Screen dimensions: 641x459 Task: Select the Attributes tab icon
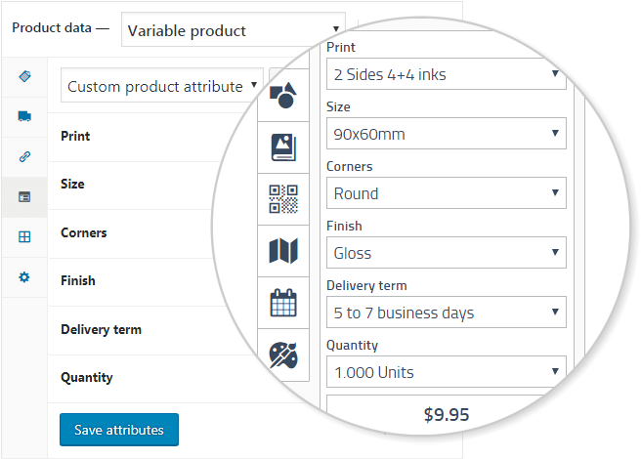[24, 197]
